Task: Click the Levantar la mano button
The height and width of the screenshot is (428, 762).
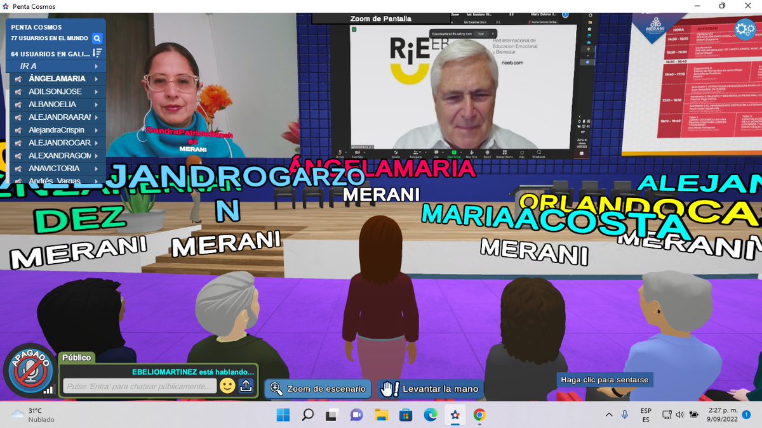Action: (430, 389)
